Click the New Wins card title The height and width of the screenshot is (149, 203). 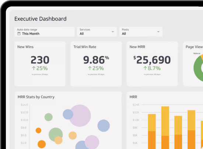[25, 47]
